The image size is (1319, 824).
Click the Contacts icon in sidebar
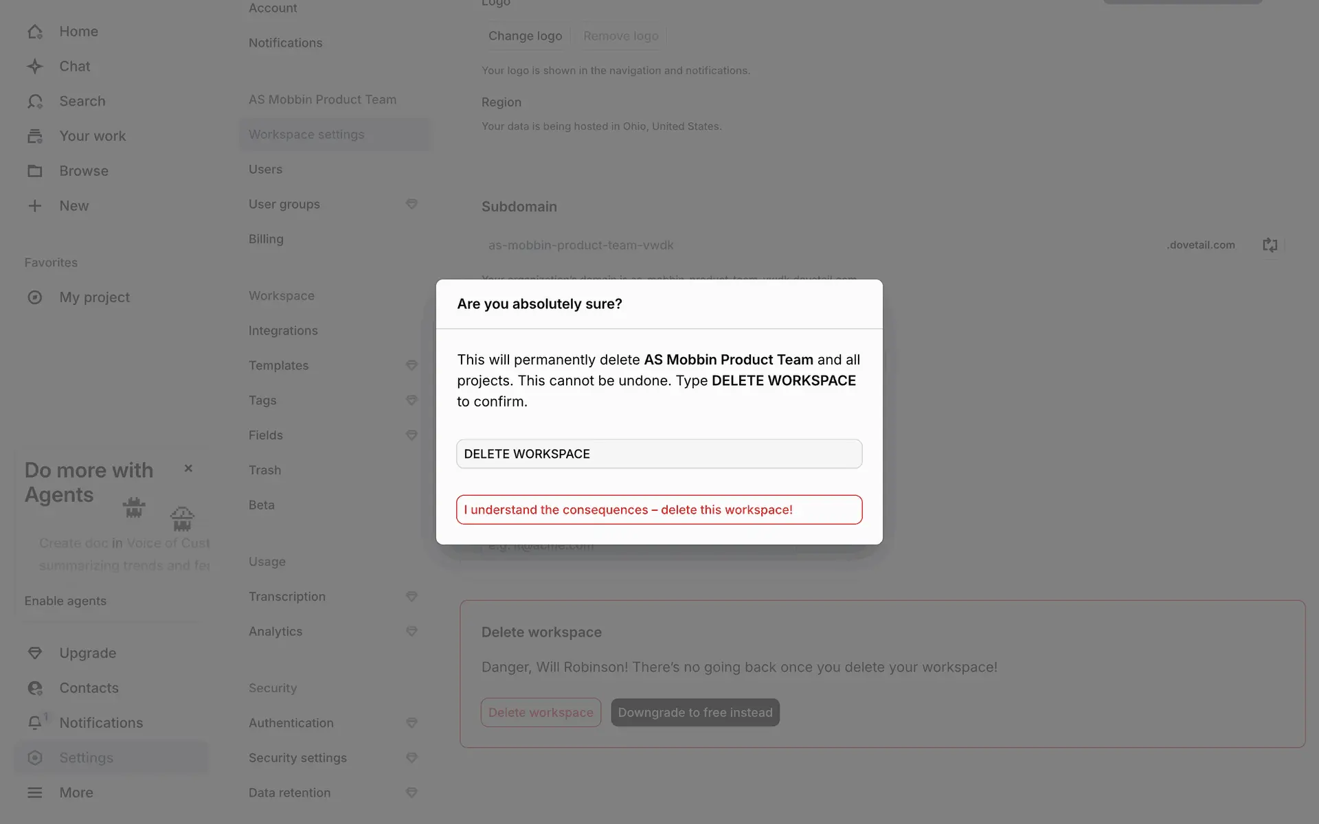click(35, 688)
